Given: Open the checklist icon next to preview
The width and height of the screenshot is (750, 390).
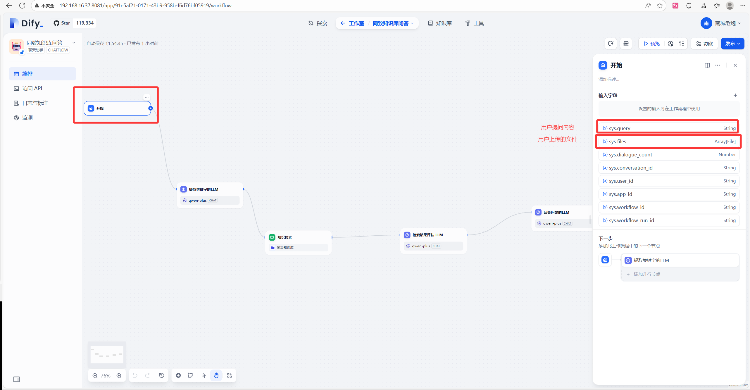Looking at the screenshot, I should tap(682, 43).
